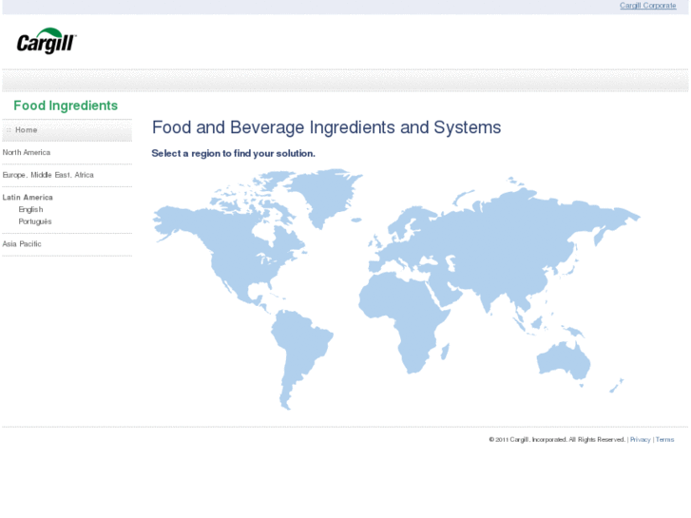Open the Cargill Corporate link
The image size is (691, 518).
(647, 6)
